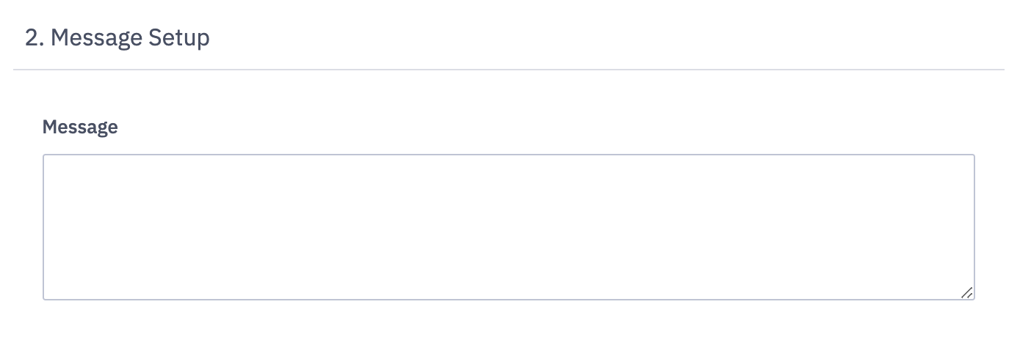
Task: Click the "Message" field label
Action: [x=80, y=127]
